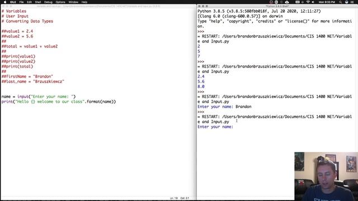Click the editor window title bar
This screenshot has height=201, width=358.
click(98, 6)
